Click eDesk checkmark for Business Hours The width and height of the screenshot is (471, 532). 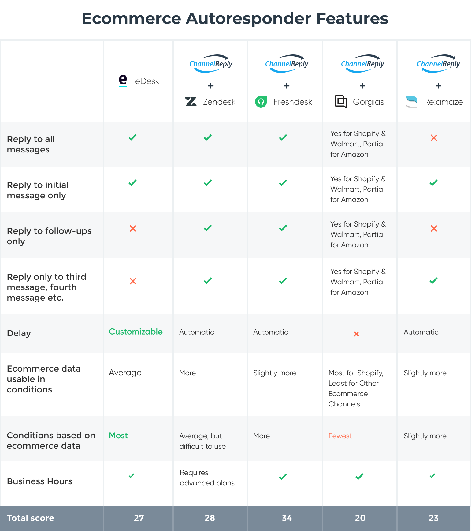132,476
